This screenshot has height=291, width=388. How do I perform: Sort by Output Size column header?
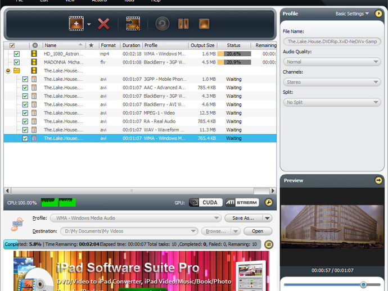pyautogui.click(x=202, y=46)
